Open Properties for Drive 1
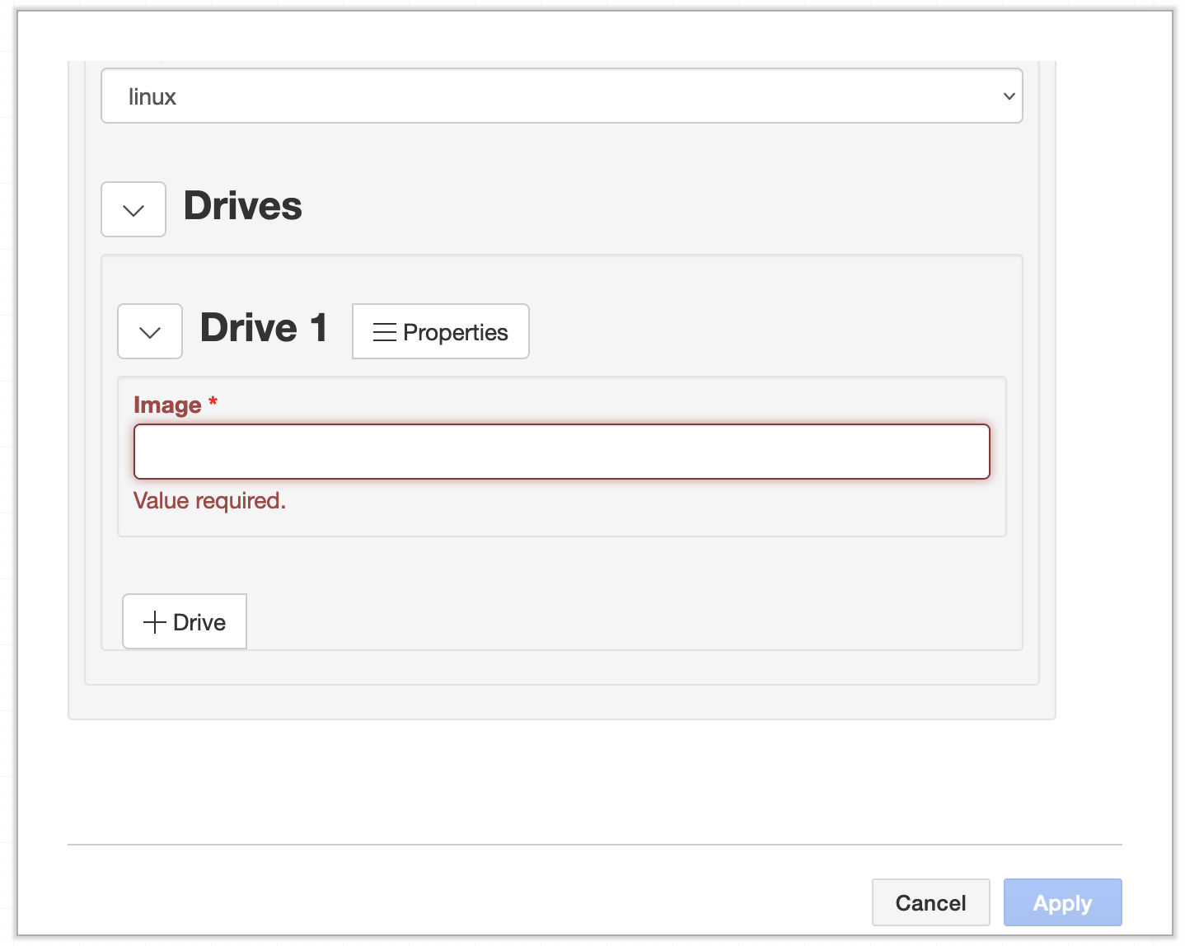Screen dimensions: 1185x946 (x=440, y=331)
